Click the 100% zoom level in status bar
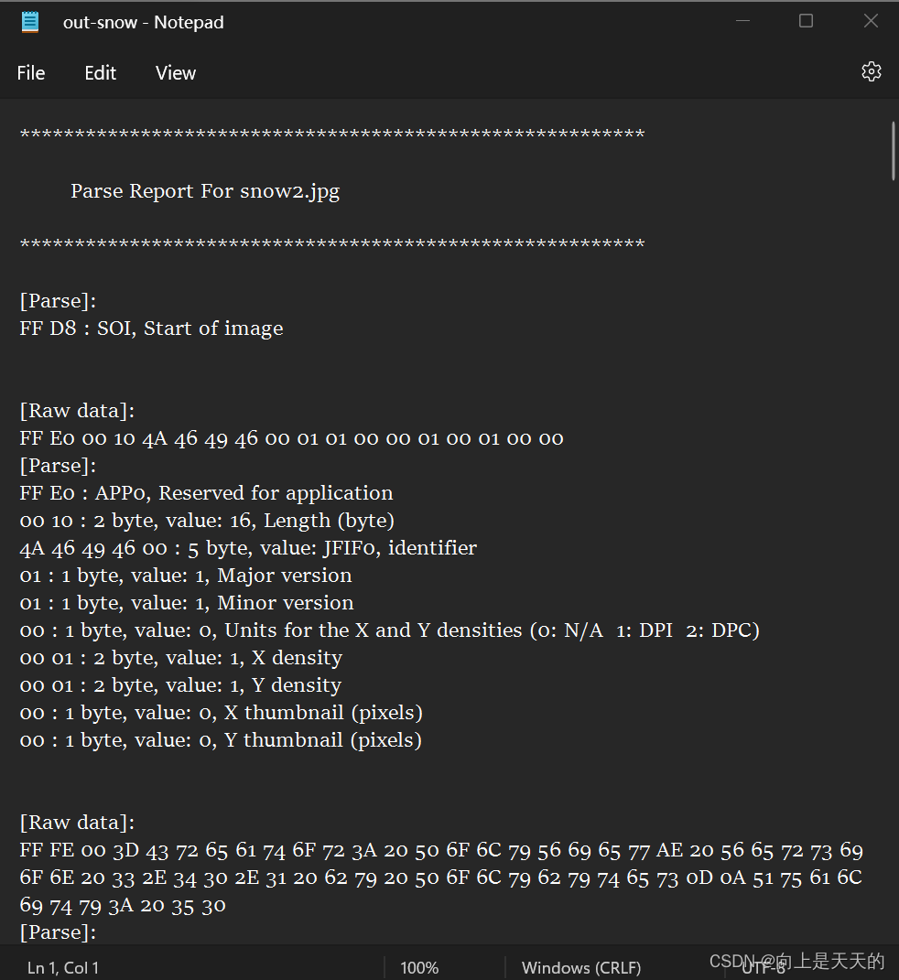This screenshot has width=899, height=980. click(419, 967)
